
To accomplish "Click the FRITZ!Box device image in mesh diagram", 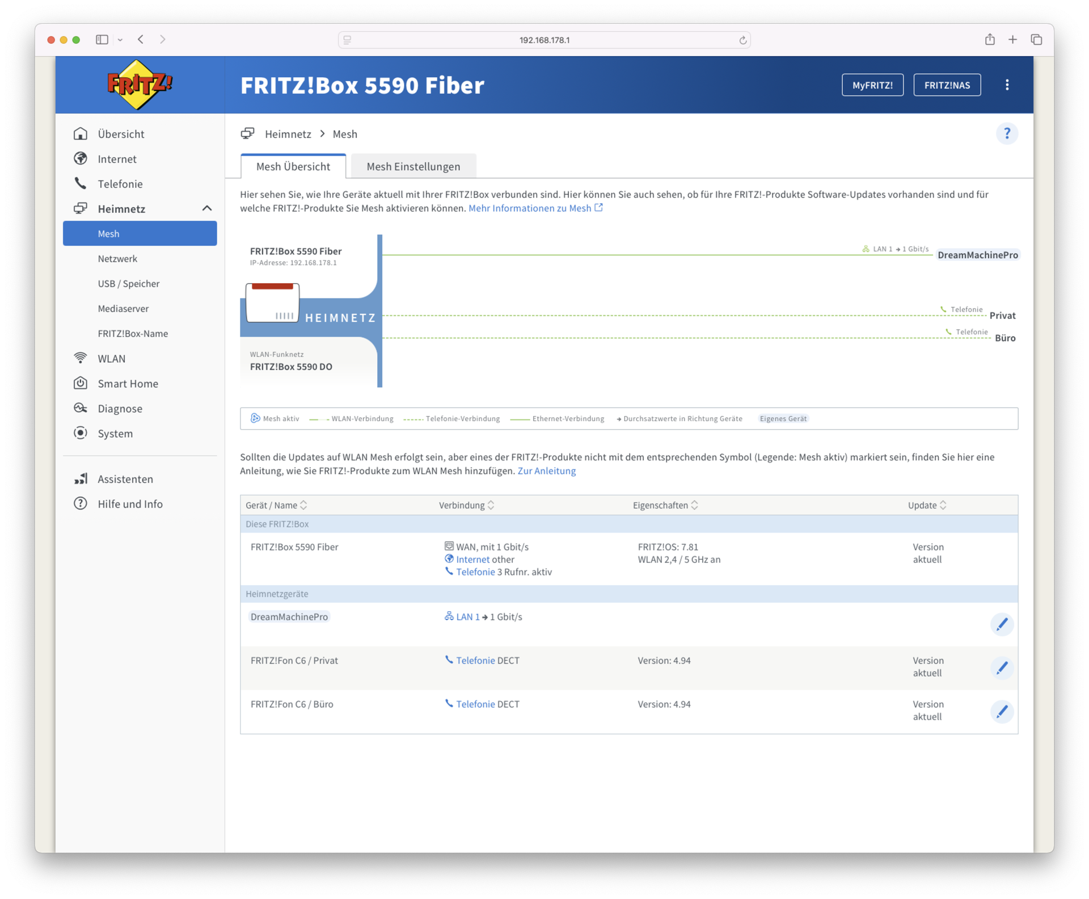I will [x=272, y=303].
